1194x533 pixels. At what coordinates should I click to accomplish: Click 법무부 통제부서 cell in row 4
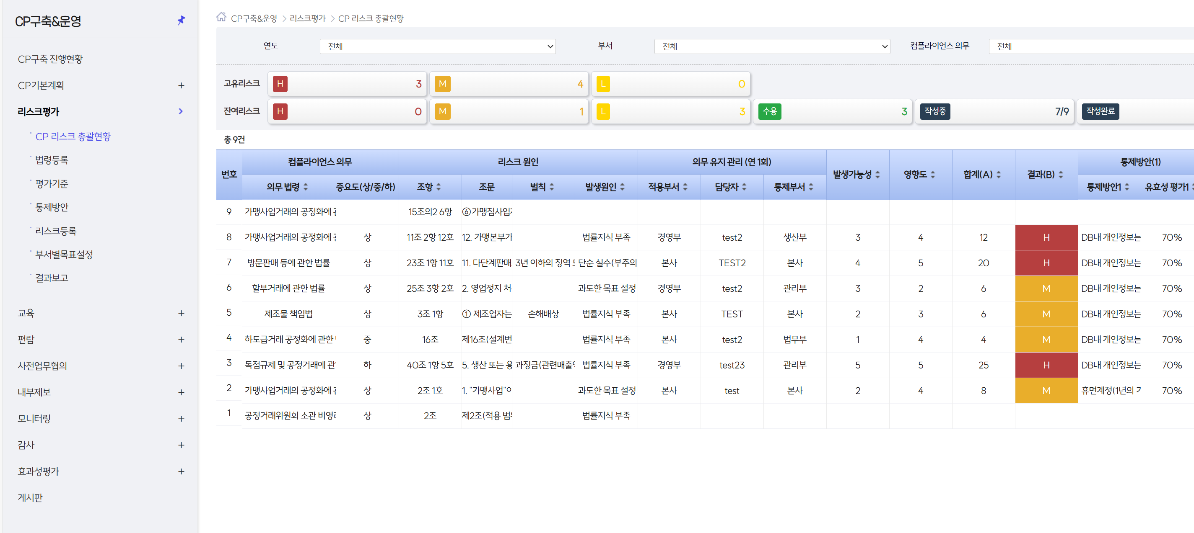[794, 340]
